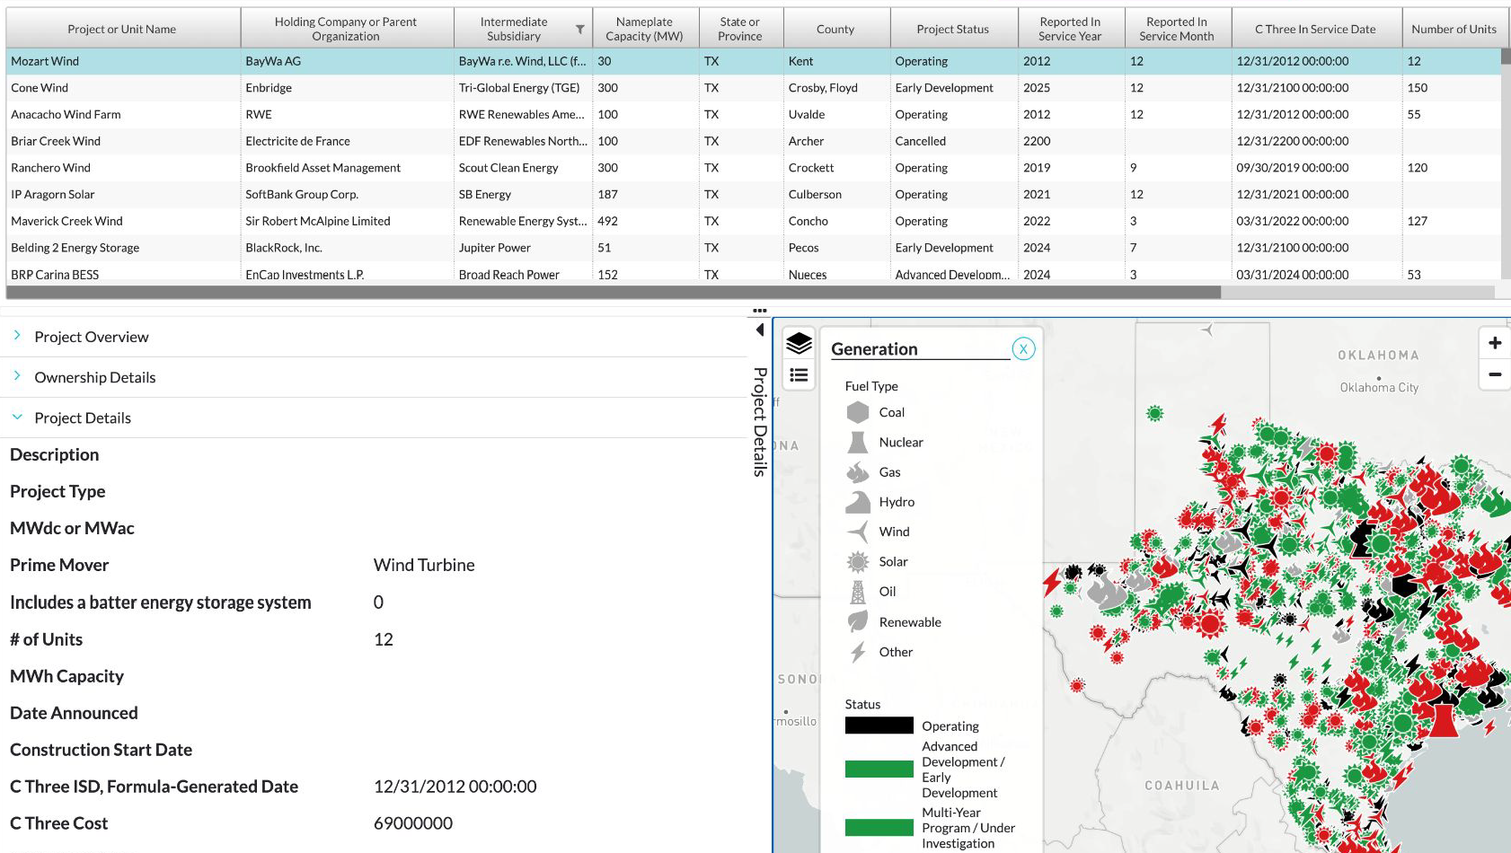Viewport: 1511px width, 853px height.
Task: Click the Hydro fuel type icon
Action: pyautogui.click(x=858, y=502)
